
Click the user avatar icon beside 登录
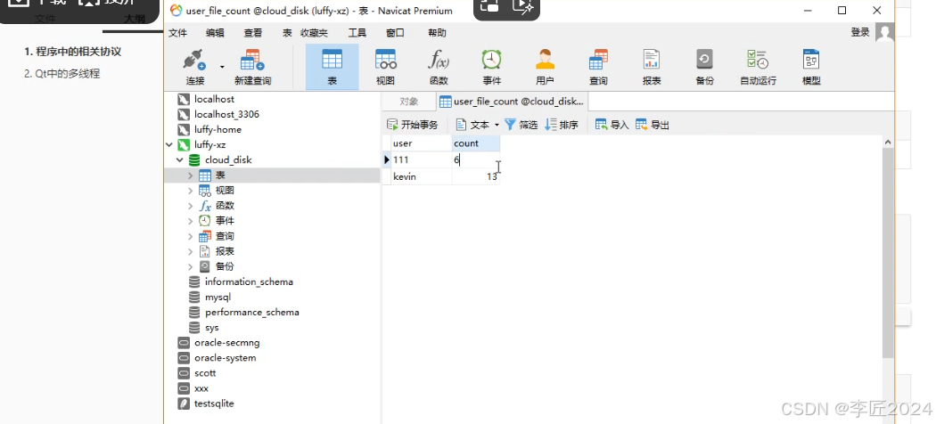[884, 33]
